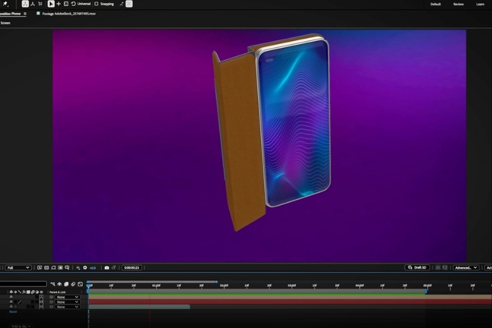Take a snapshot with the camera icon
This screenshot has height=328, width=492.
(x=107, y=267)
